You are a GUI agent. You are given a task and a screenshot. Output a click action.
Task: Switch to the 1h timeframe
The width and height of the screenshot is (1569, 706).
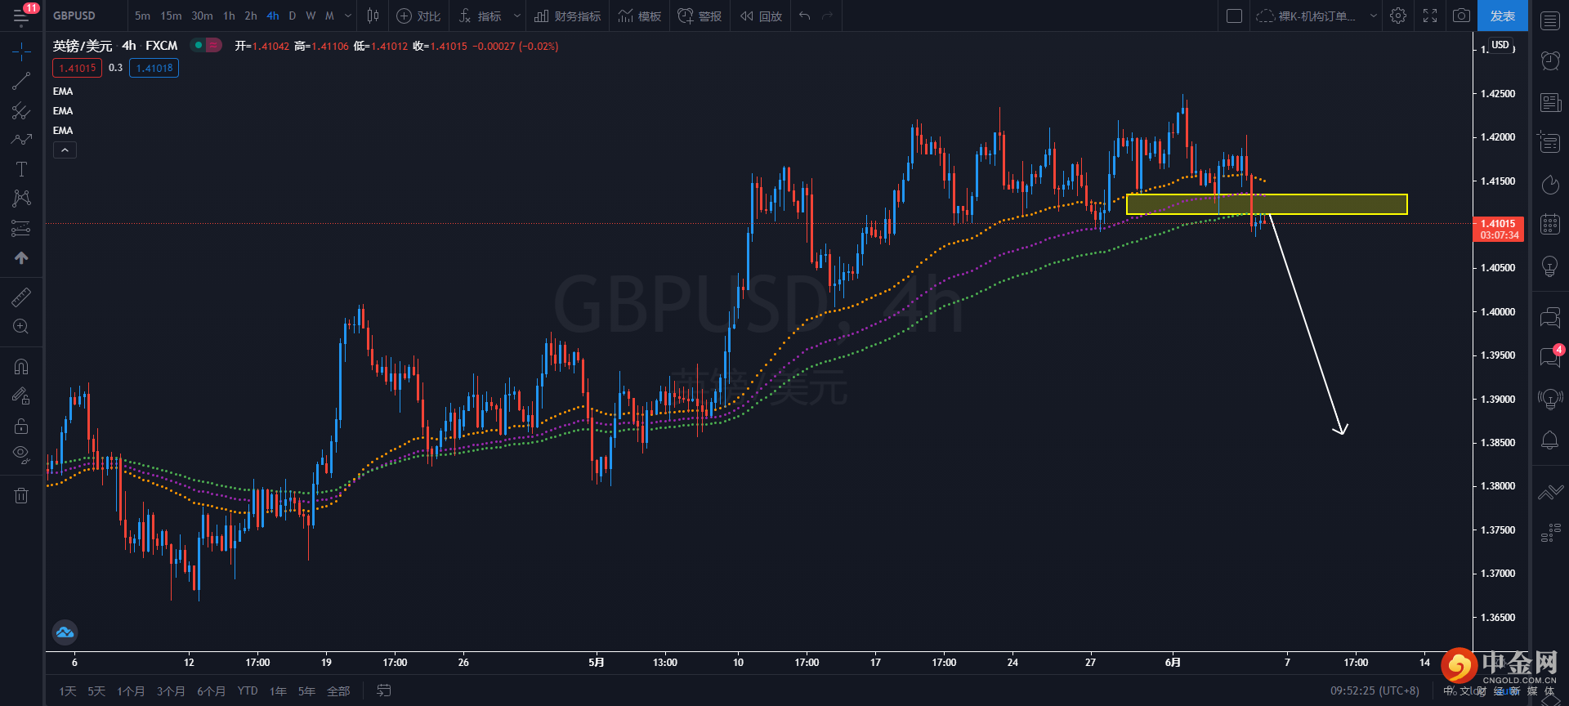[x=229, y=16]
